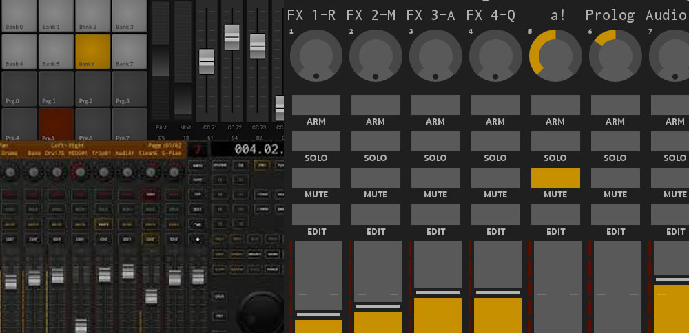The image size is (689, 333).
Task: Click the 004.02 timecode display
Action: (259, 149)
